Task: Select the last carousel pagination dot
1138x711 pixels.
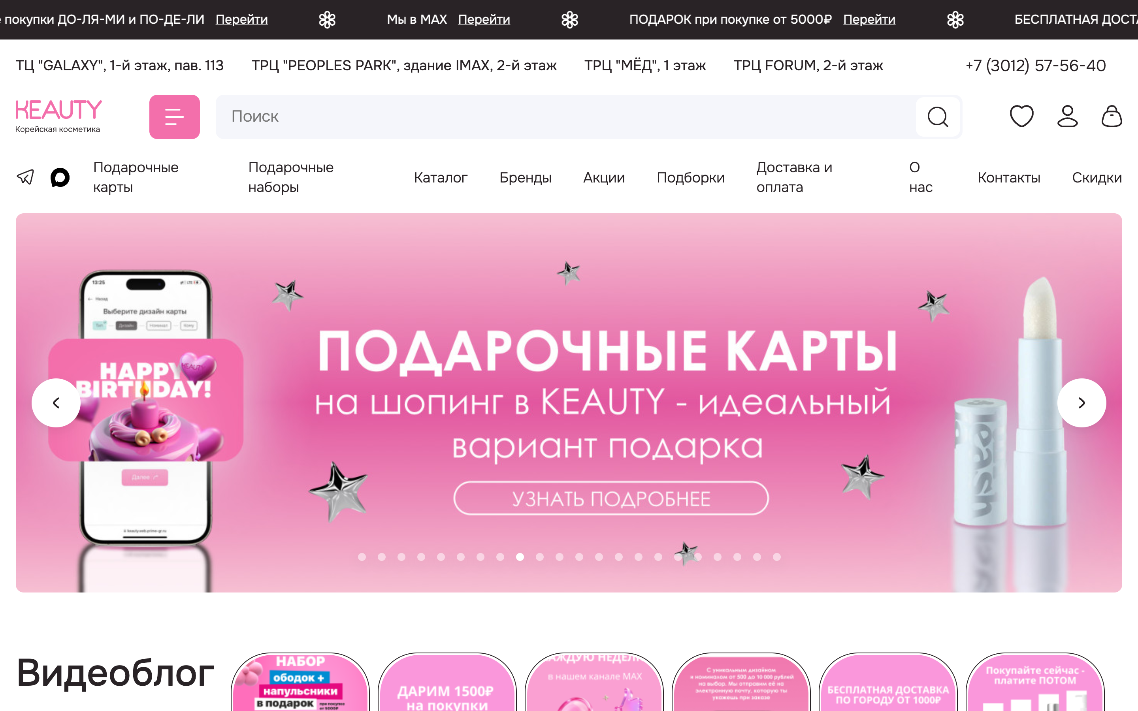Action: pyautogui.click(x=777, y=557)
